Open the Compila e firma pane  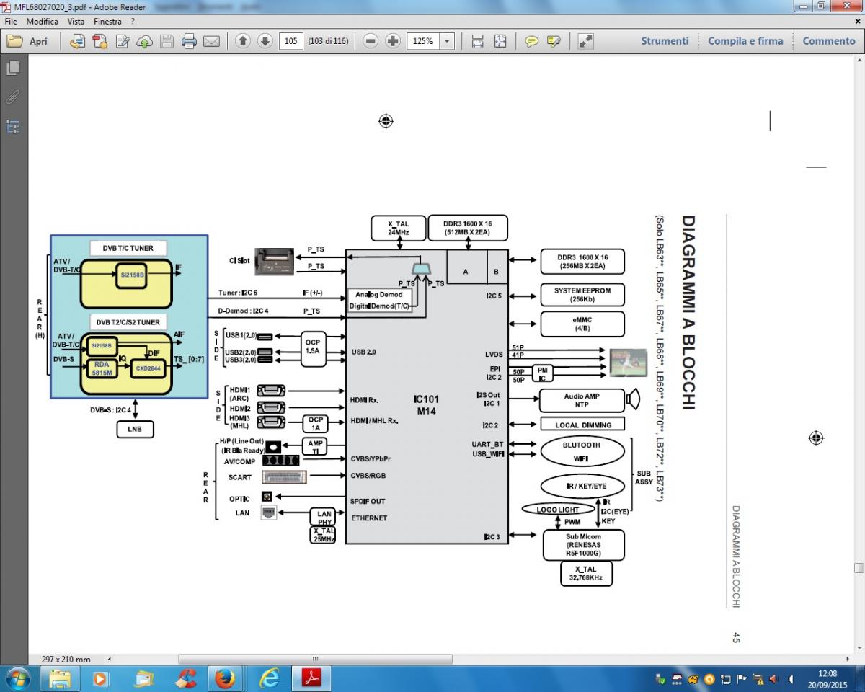coord(745,41)
